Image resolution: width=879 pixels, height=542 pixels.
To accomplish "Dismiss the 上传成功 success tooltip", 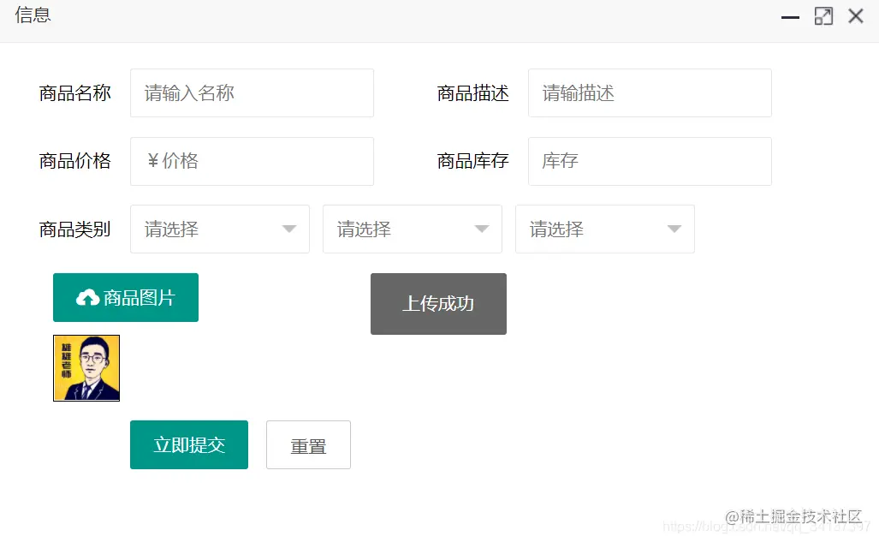I will coord(438,303).
